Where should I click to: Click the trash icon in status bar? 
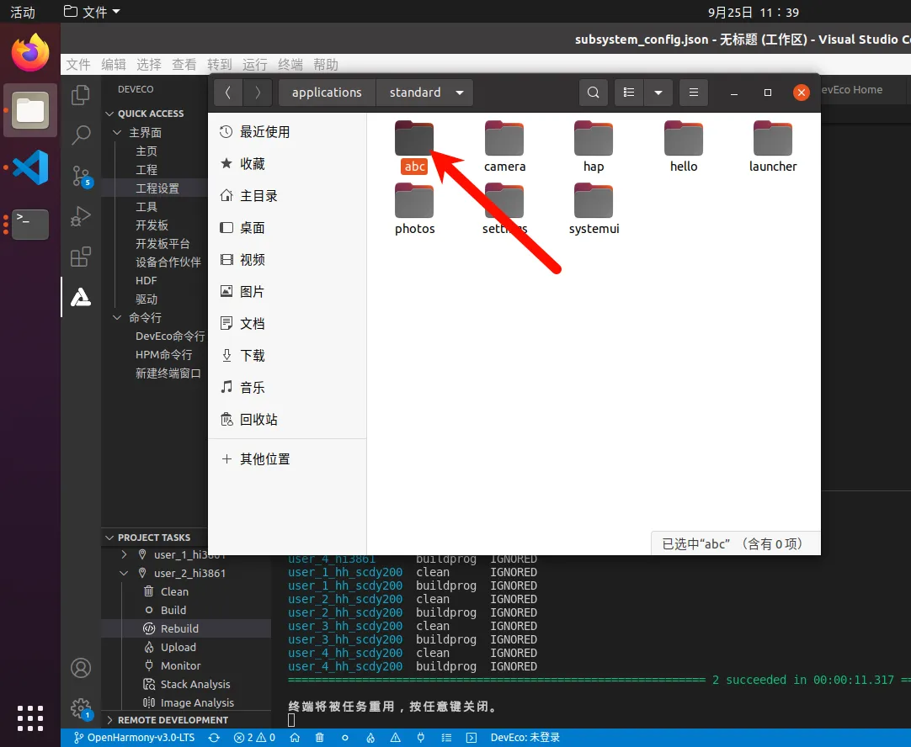320,738
